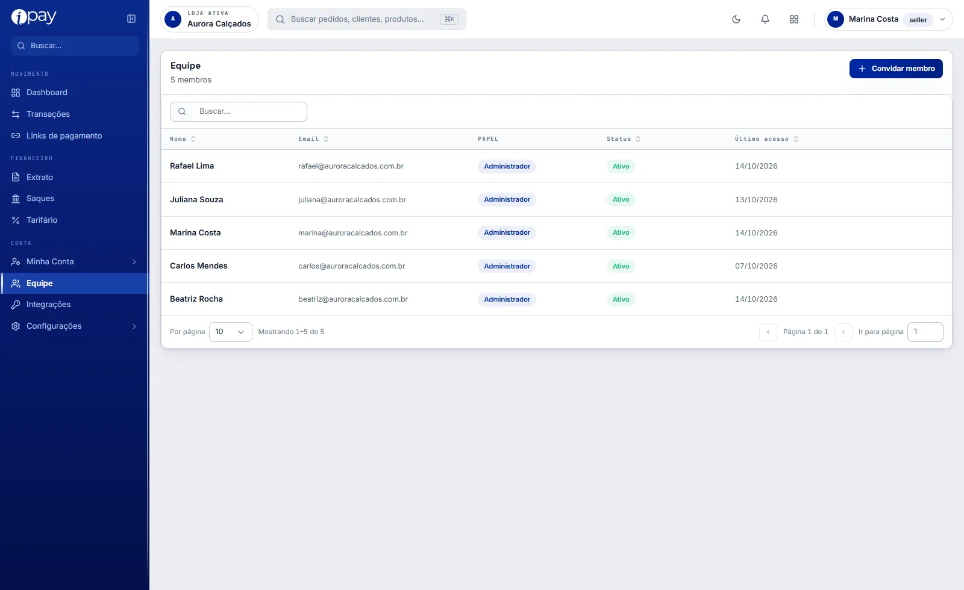Open the notifications bell
The height and width of the screenshot is (590, 964).
tap(765, 19)
